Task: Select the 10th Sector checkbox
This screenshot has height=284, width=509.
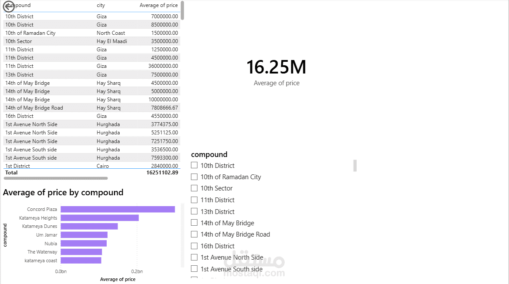Action: tap(194, 188)
